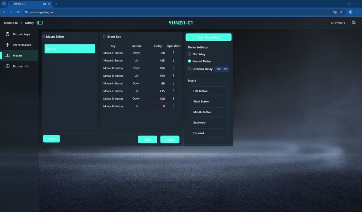
Task: Open the language globe icon at top right
Action: click(x=354, y=23)
